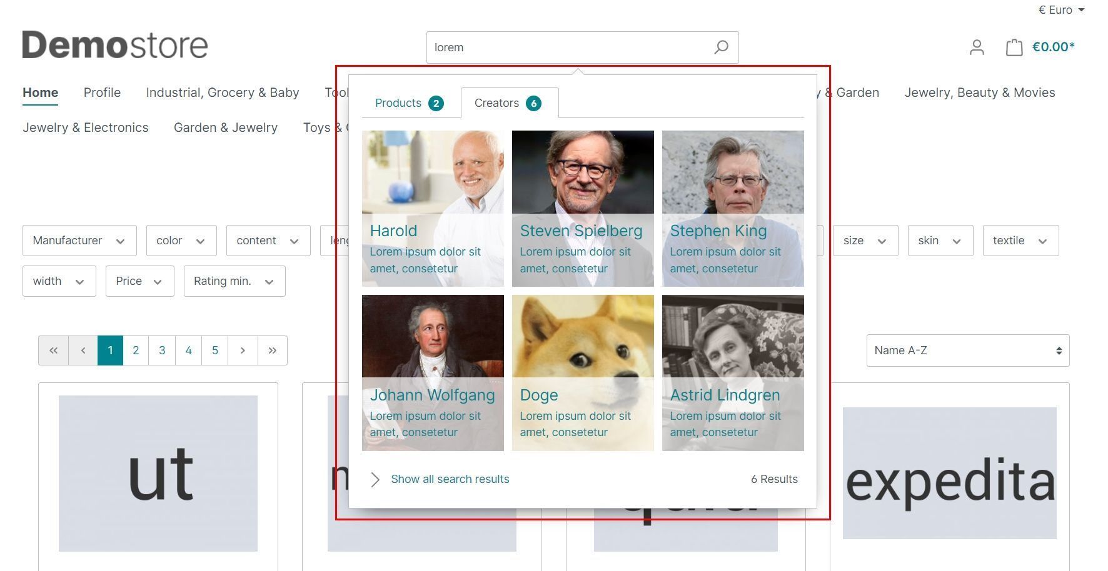Screen dimensions: 1108x571
Task: Open the Home menu item
Action: 41,92
